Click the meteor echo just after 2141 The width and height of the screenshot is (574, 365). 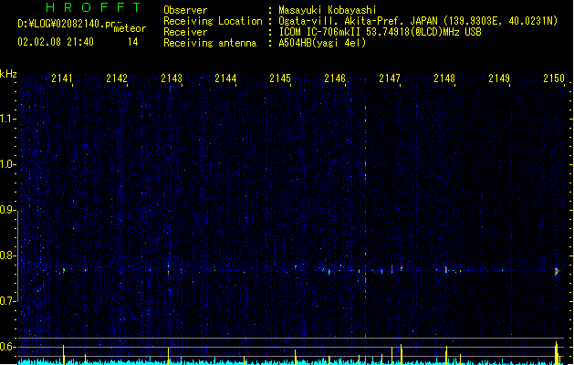pyautogui.click(x=63, y=271)
